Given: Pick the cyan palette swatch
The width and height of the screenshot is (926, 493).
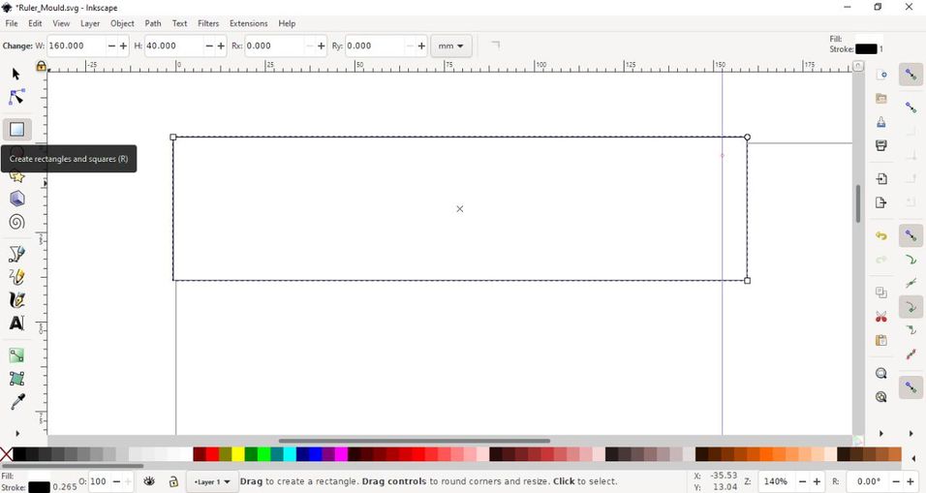Looking at the screenshot, I should pos(290,454).
